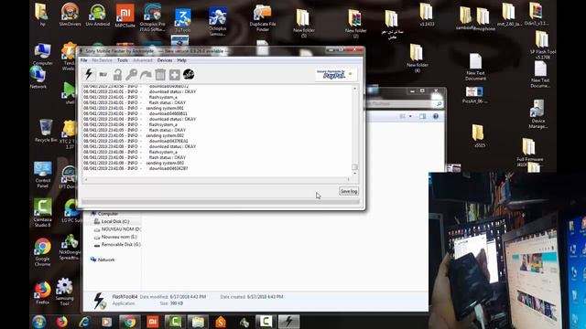Select the Duplicate File Finder desktop shortcut
The image size is (586, 329).
(263, 18)
